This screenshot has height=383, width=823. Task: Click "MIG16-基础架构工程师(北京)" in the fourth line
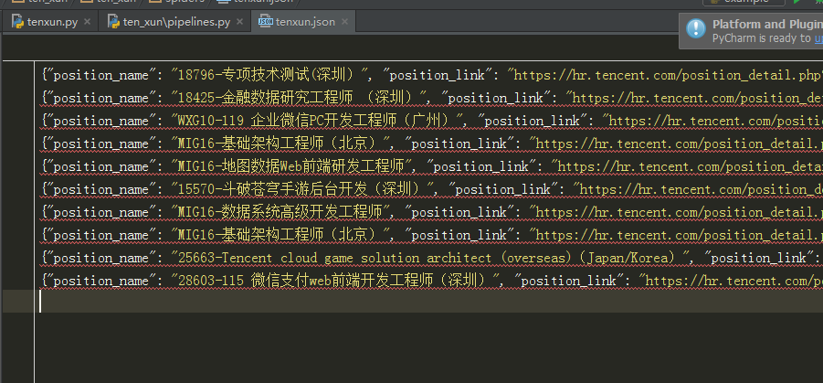click(x=278, y=144)
